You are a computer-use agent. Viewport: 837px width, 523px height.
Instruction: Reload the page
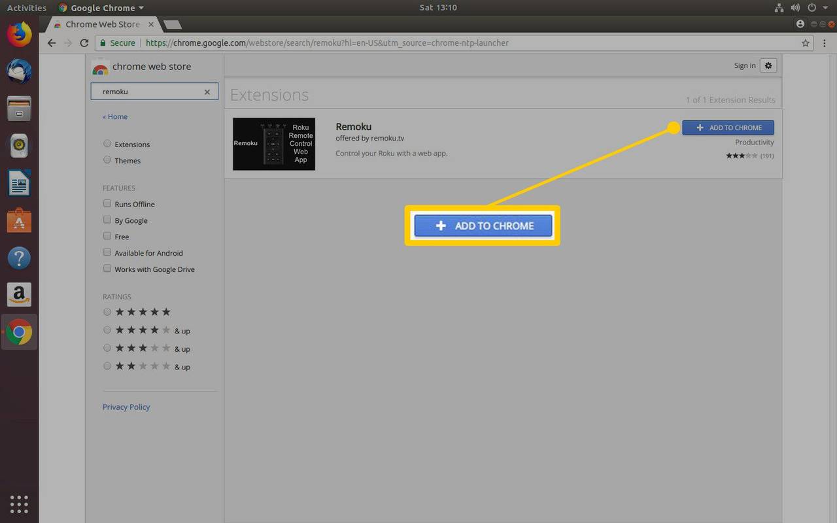tap(84, 43)
